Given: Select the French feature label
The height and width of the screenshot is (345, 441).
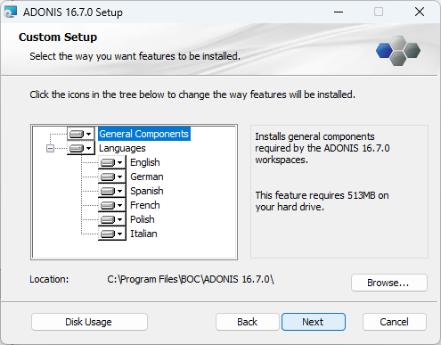Looking at the screenshot, I should (x=145, y=205).
